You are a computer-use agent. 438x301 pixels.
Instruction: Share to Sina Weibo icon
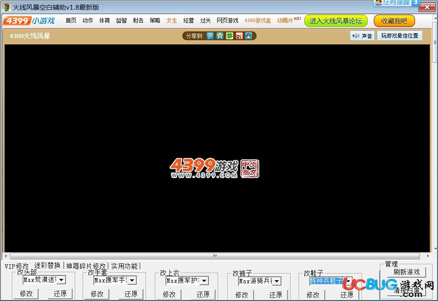239,36
